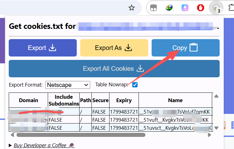The width and height of the screenshot is (234, 149).
Task: Click the Expiry column header
Action: pos(124,100)
